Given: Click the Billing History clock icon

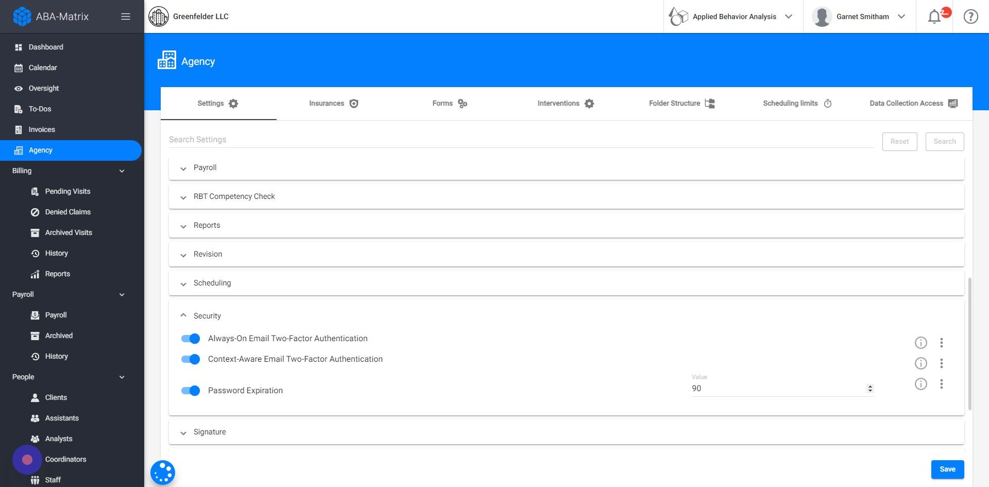Looking at the screenshot, I should click(35, 254).
